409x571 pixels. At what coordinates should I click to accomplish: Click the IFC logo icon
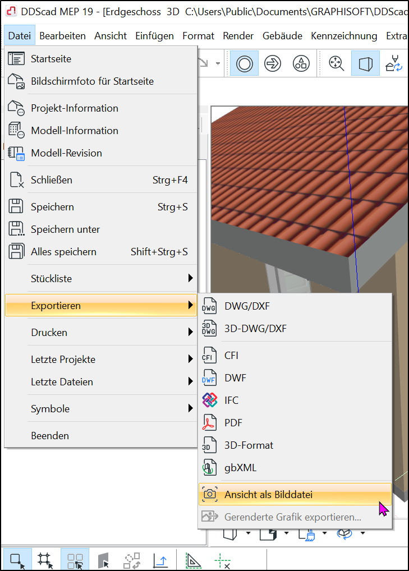[210, 400]
